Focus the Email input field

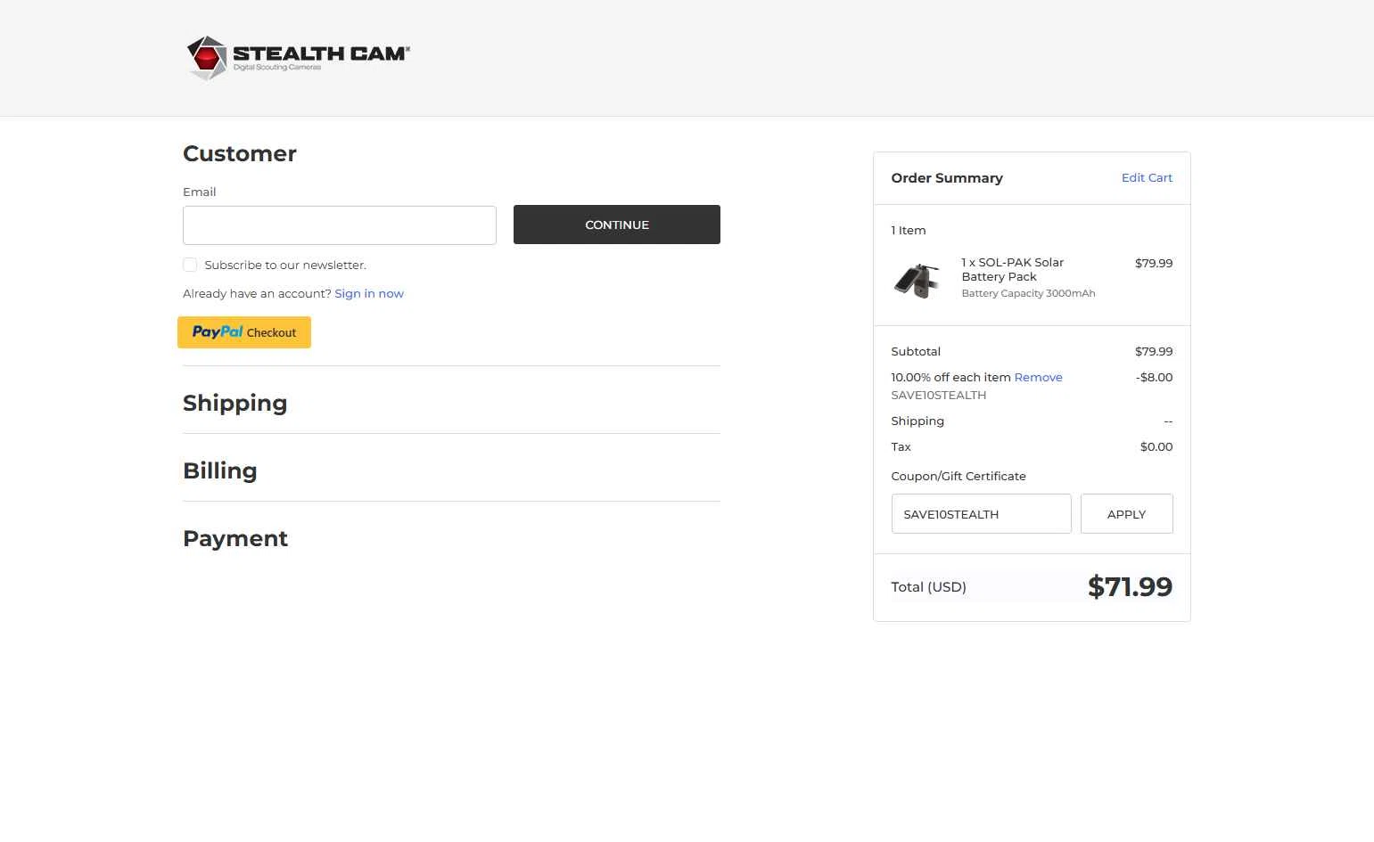tap(340, 225)
